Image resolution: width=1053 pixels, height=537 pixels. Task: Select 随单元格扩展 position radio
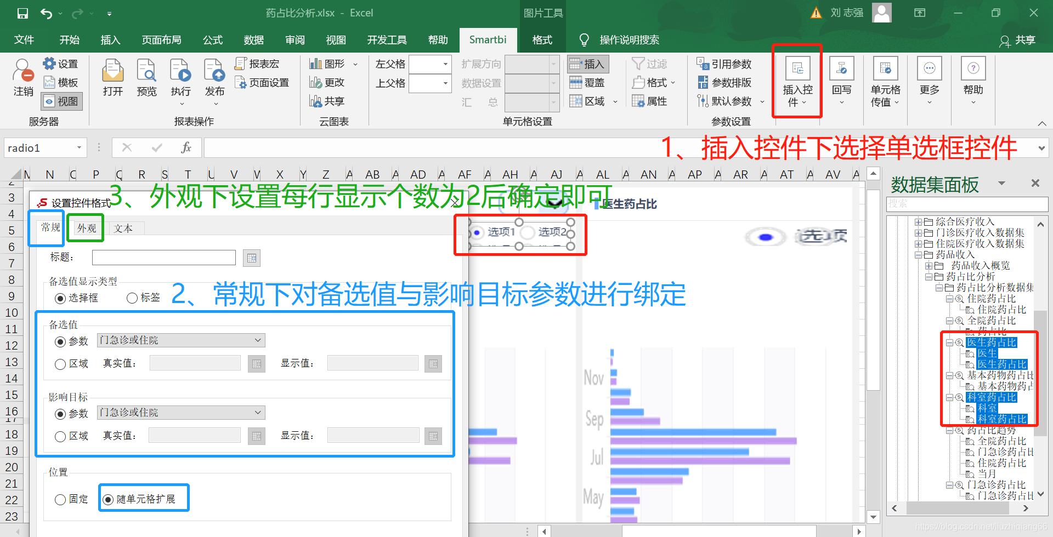pyautogui.click(x=108, y=500)
